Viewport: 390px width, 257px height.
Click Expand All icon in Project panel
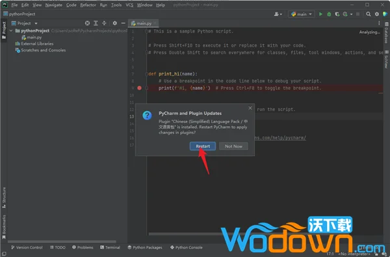(96, 23)
